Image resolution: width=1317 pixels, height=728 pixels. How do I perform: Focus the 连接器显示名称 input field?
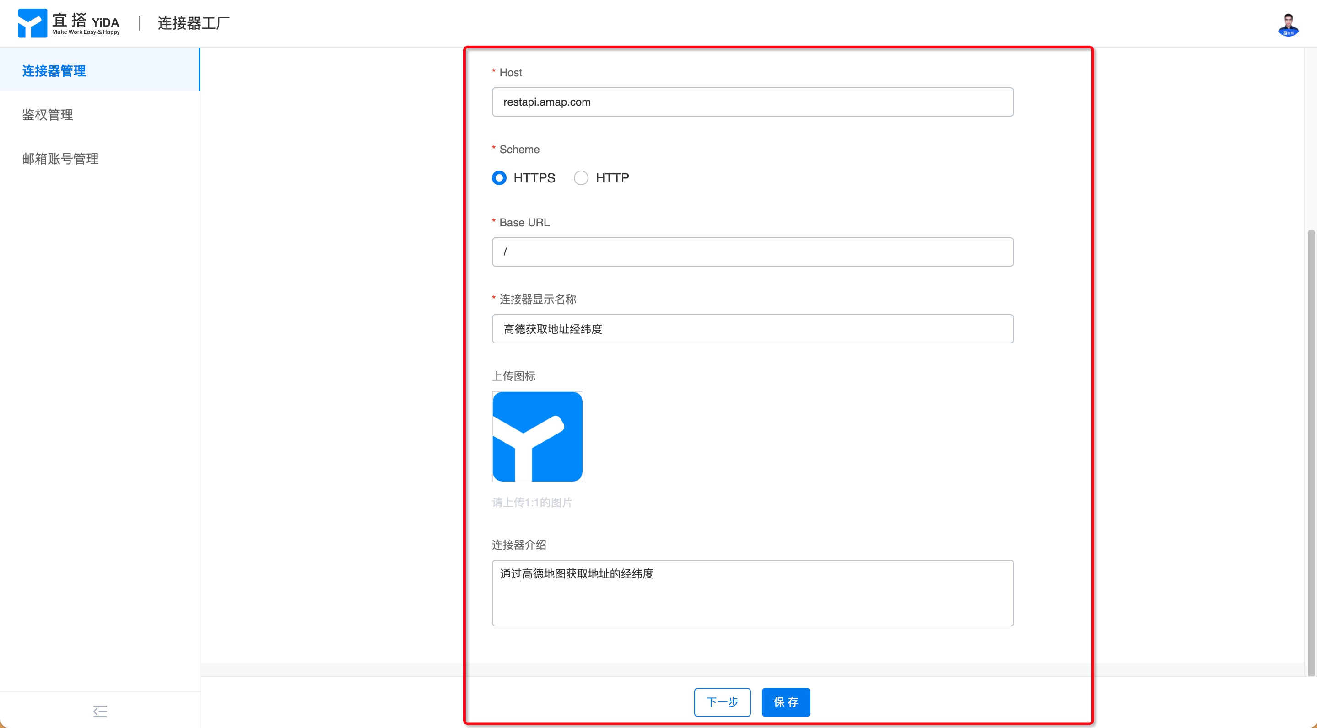[752, 328]
